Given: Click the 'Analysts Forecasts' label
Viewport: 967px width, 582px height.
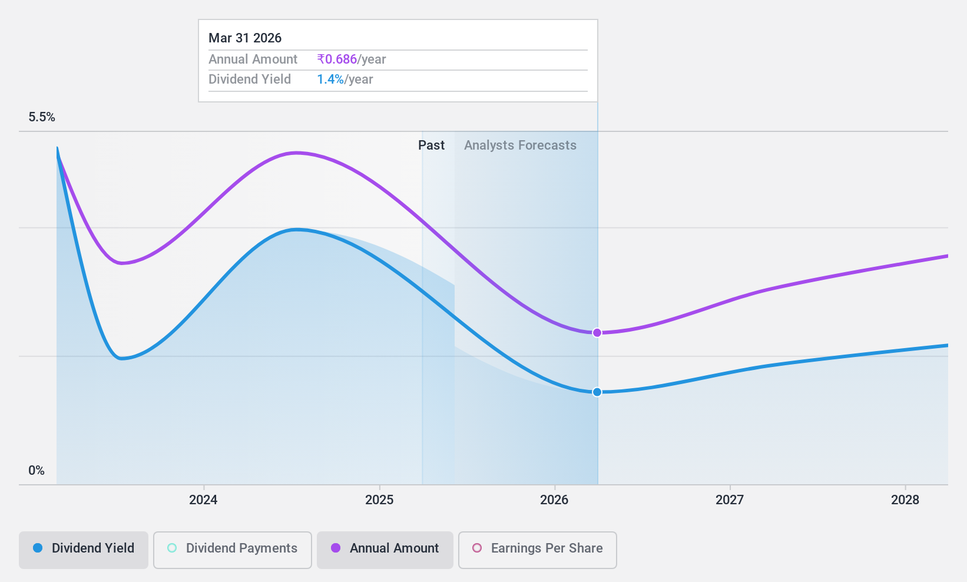Looking at the screenshot, I should [x=520, y=145].
